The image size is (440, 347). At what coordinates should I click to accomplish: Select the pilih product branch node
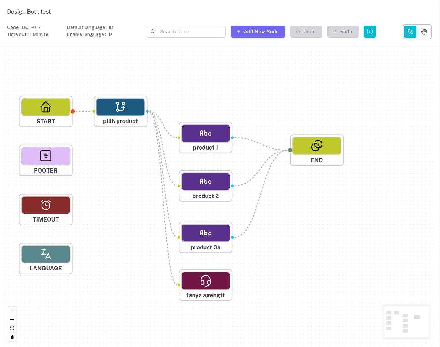tap(120, 107)
